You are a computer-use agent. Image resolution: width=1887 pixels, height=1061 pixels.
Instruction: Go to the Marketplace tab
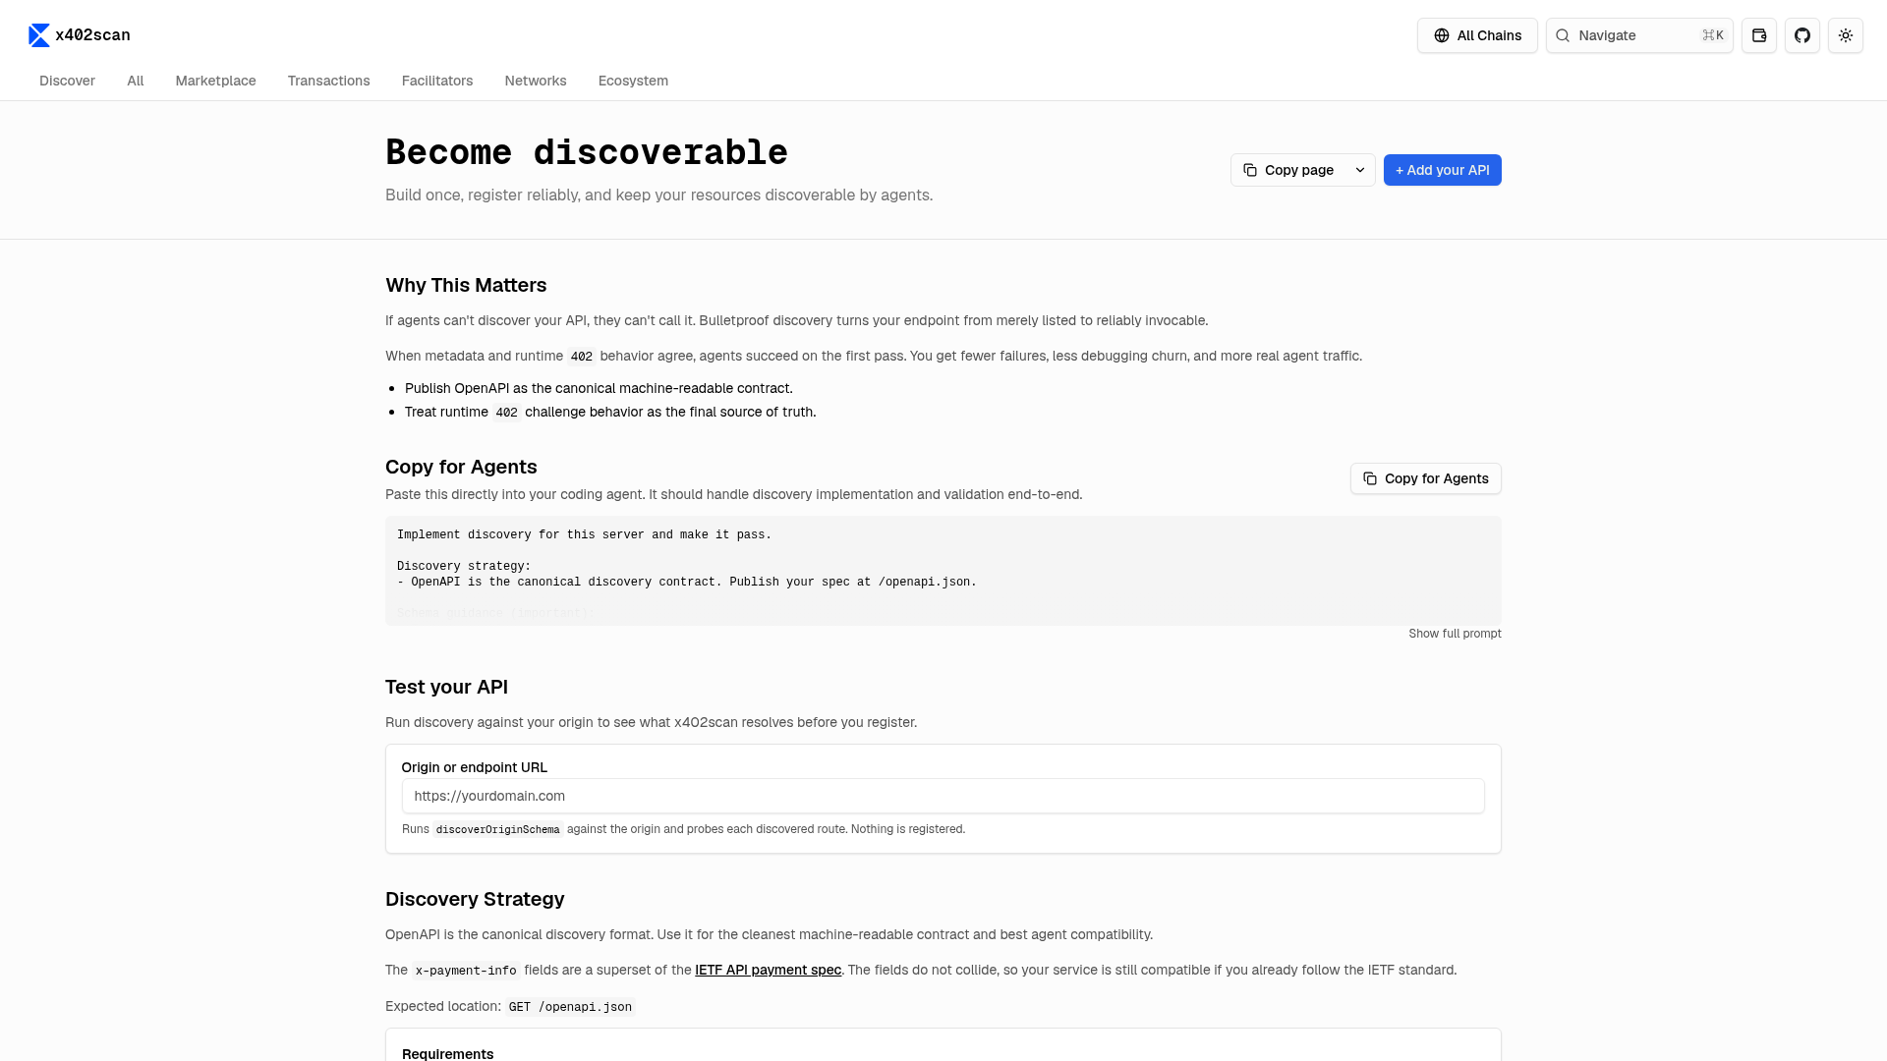(215, 81)
